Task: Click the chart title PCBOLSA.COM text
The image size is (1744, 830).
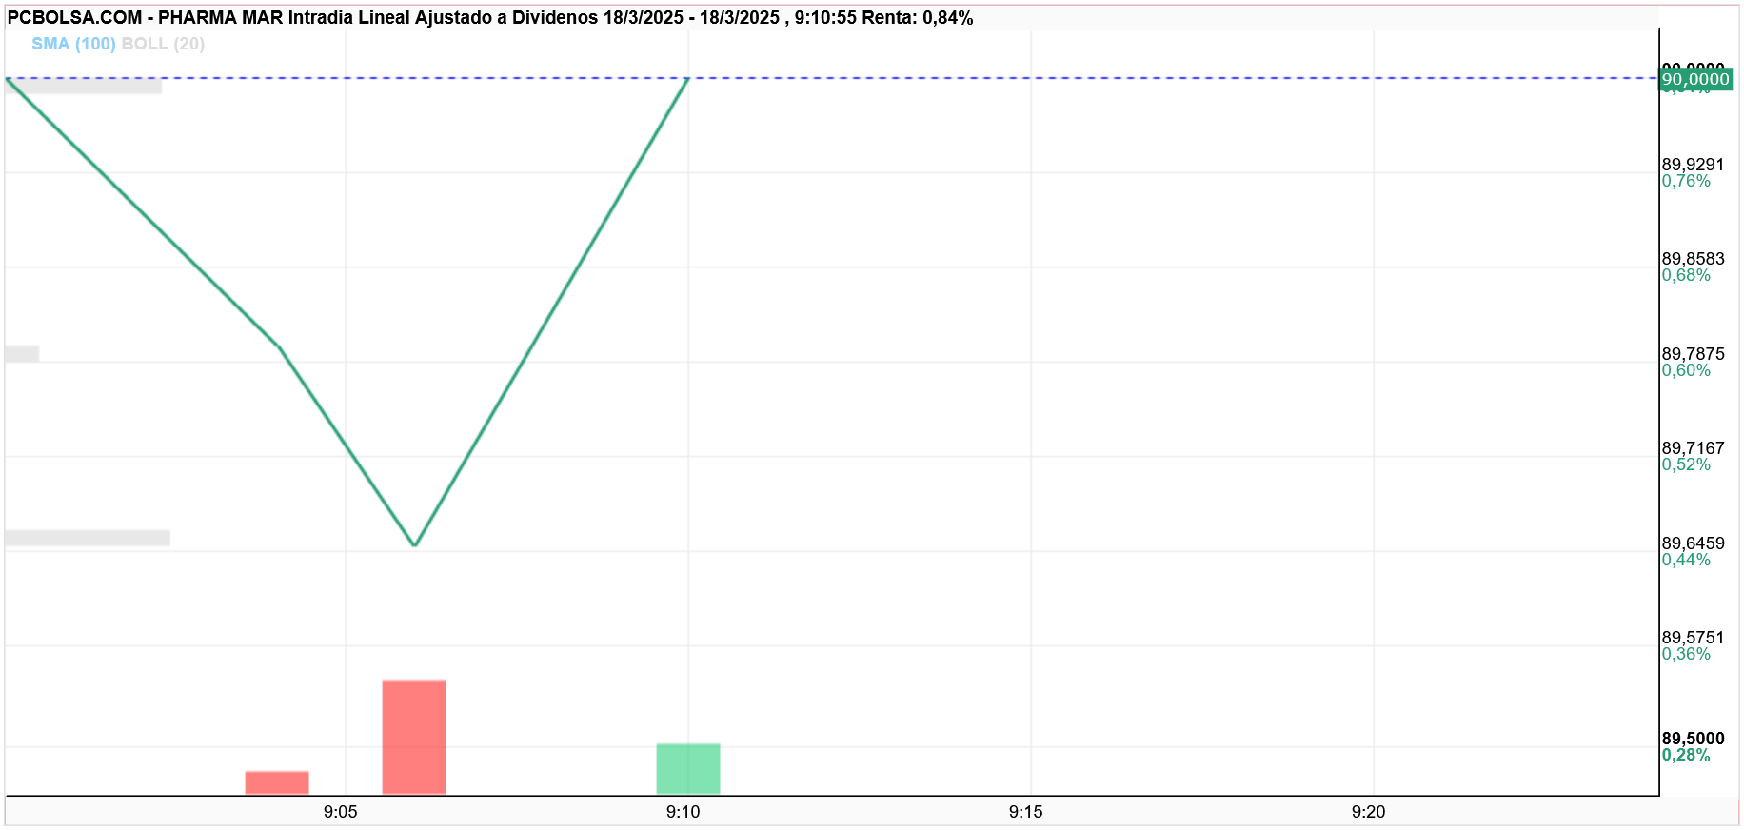Action: click(x=74, y=18)
